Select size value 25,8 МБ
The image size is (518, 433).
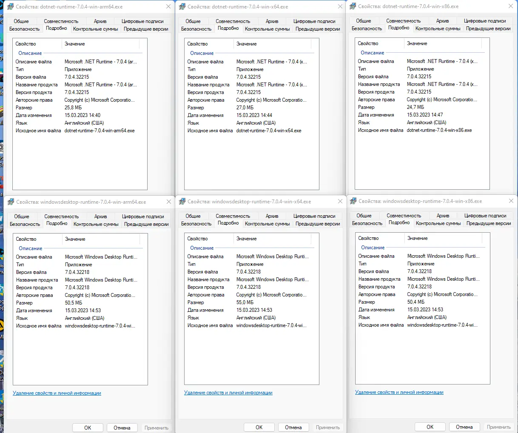tap(73, 108)
